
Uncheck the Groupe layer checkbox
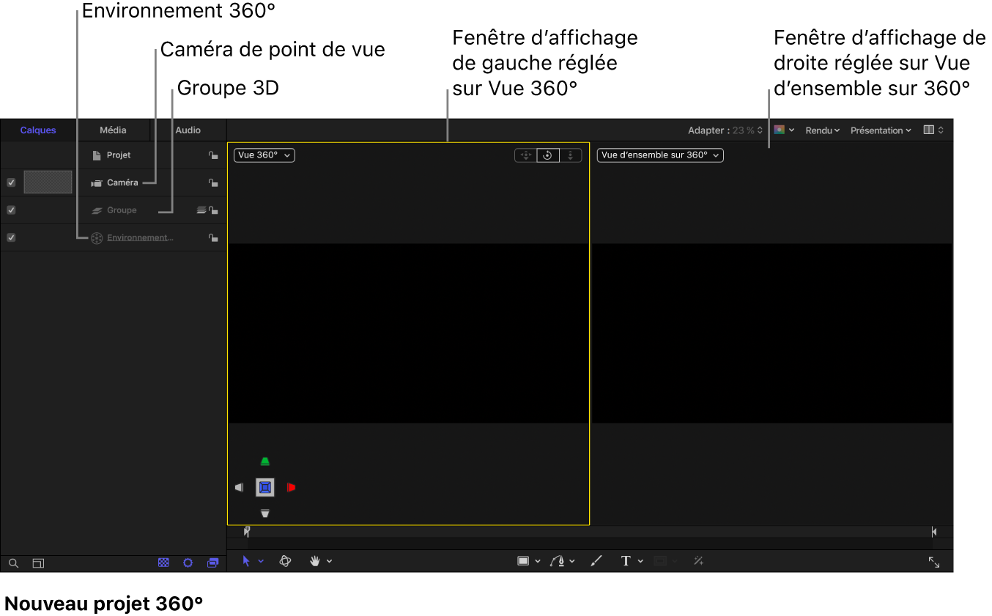coord(11,210)
